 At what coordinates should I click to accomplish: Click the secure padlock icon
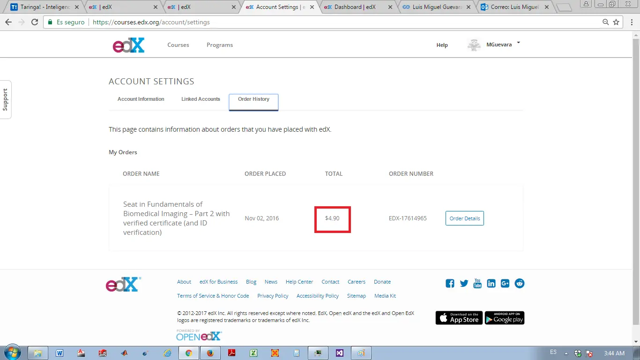click(50, 22)
